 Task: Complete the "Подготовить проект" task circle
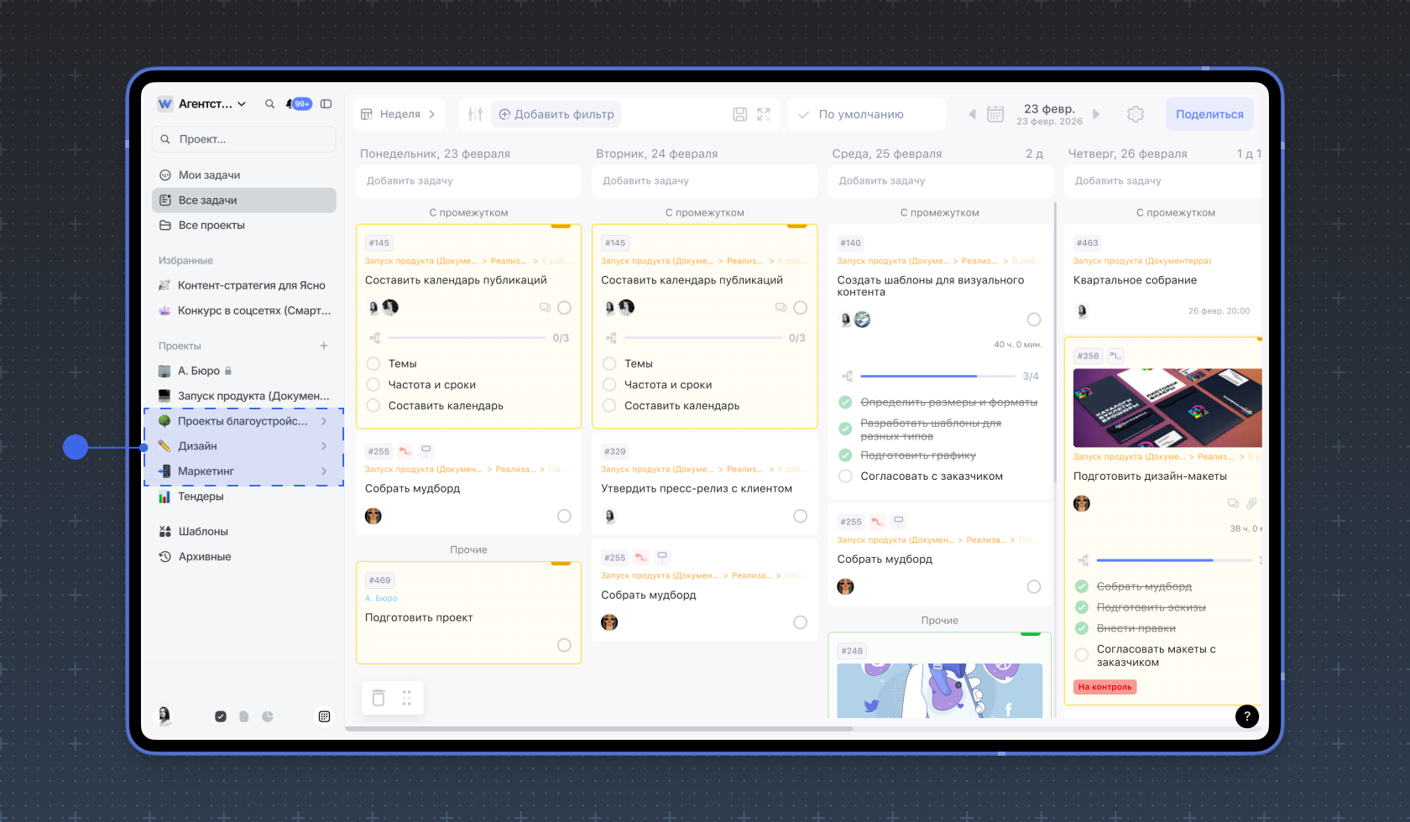click(x=564, y=645)
